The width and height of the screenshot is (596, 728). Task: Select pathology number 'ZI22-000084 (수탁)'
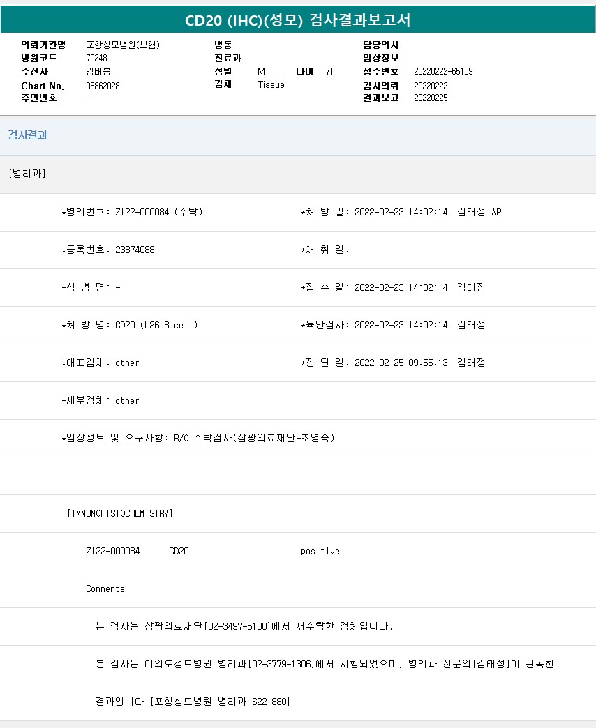[x=159, y=212]
